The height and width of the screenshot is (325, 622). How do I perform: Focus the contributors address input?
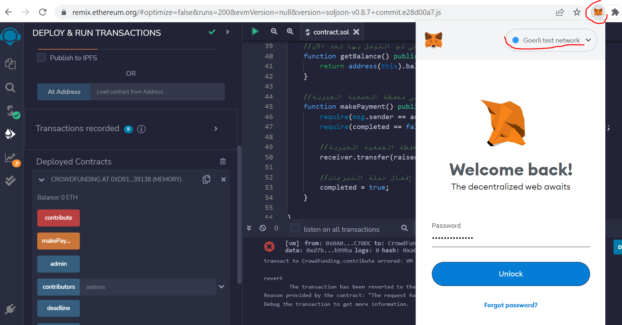pos(148,287)
